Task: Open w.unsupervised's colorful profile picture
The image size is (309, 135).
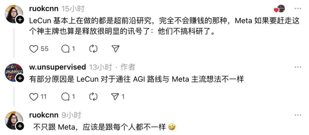Action: [14, 72]
